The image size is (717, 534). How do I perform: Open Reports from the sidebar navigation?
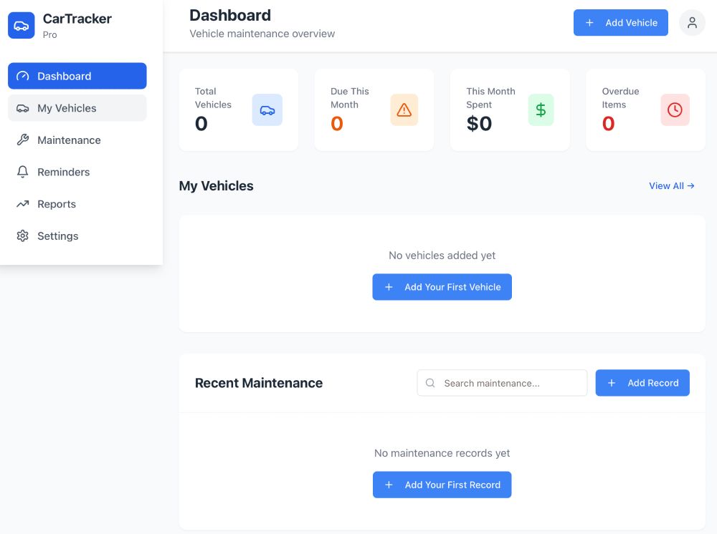pos(56,204)
